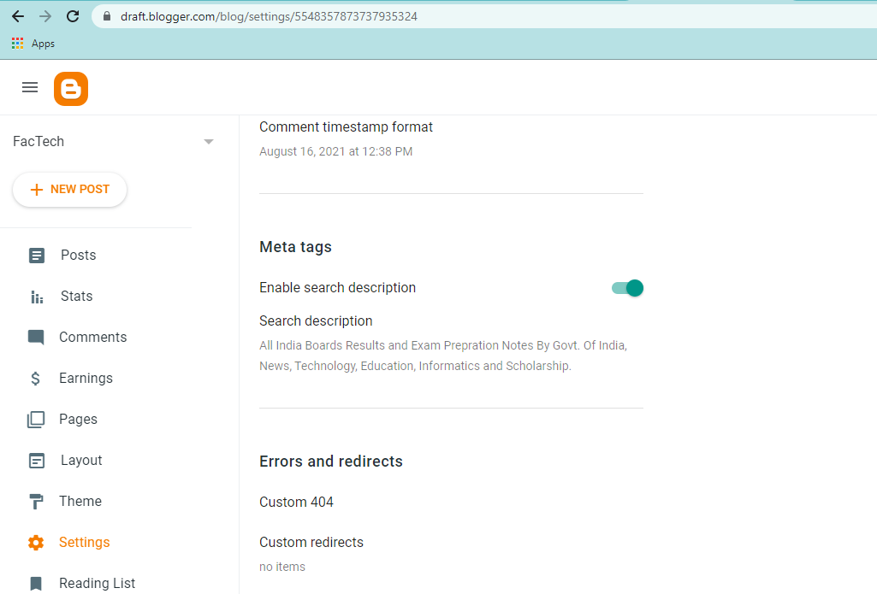Click the NEW POST button

tap(70, 190)
